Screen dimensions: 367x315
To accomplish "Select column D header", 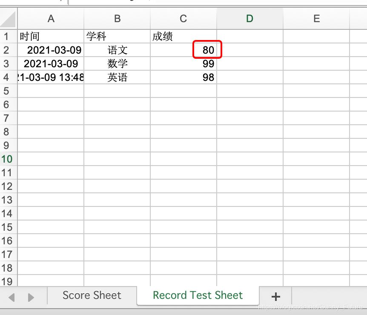I will click(x=250, y=19).
